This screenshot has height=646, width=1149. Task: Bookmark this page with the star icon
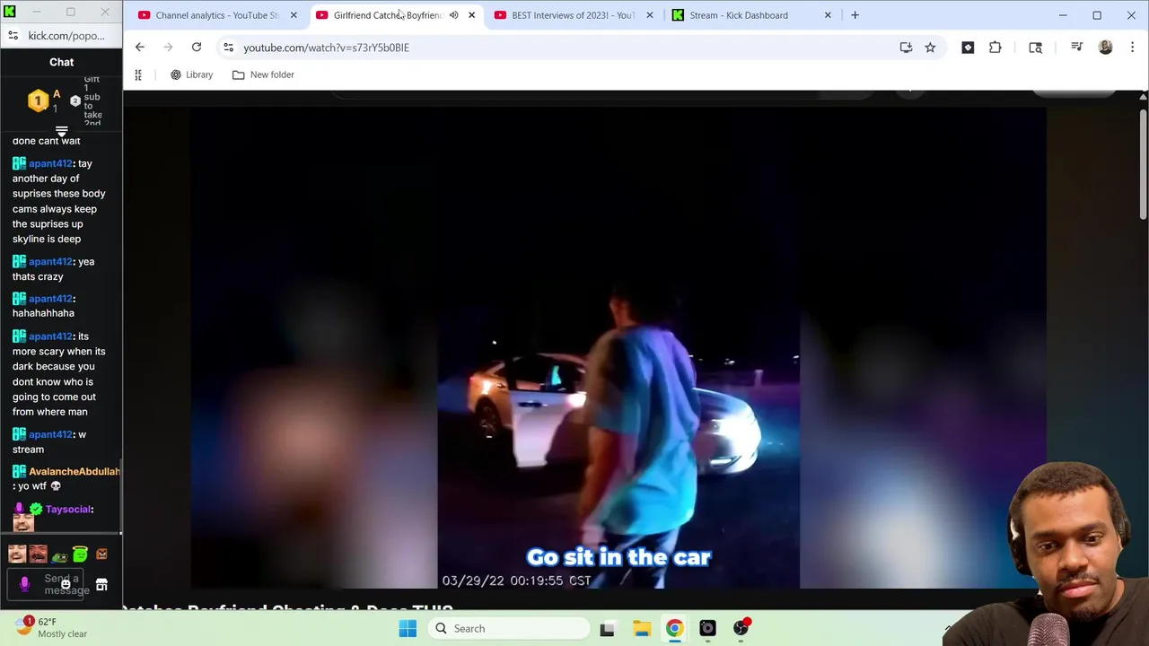coord(930,48)
